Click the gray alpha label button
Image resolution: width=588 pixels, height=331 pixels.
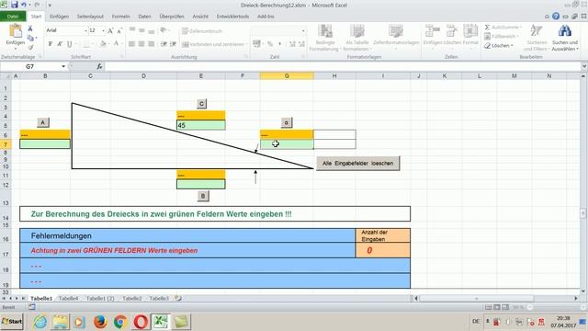click(287, 122)
